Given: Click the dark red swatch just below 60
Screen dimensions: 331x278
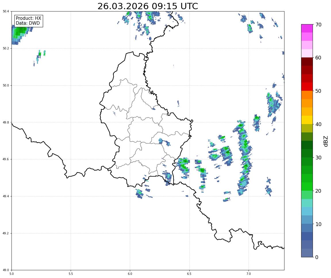Looking at the screenshot, I should point(307,61).
